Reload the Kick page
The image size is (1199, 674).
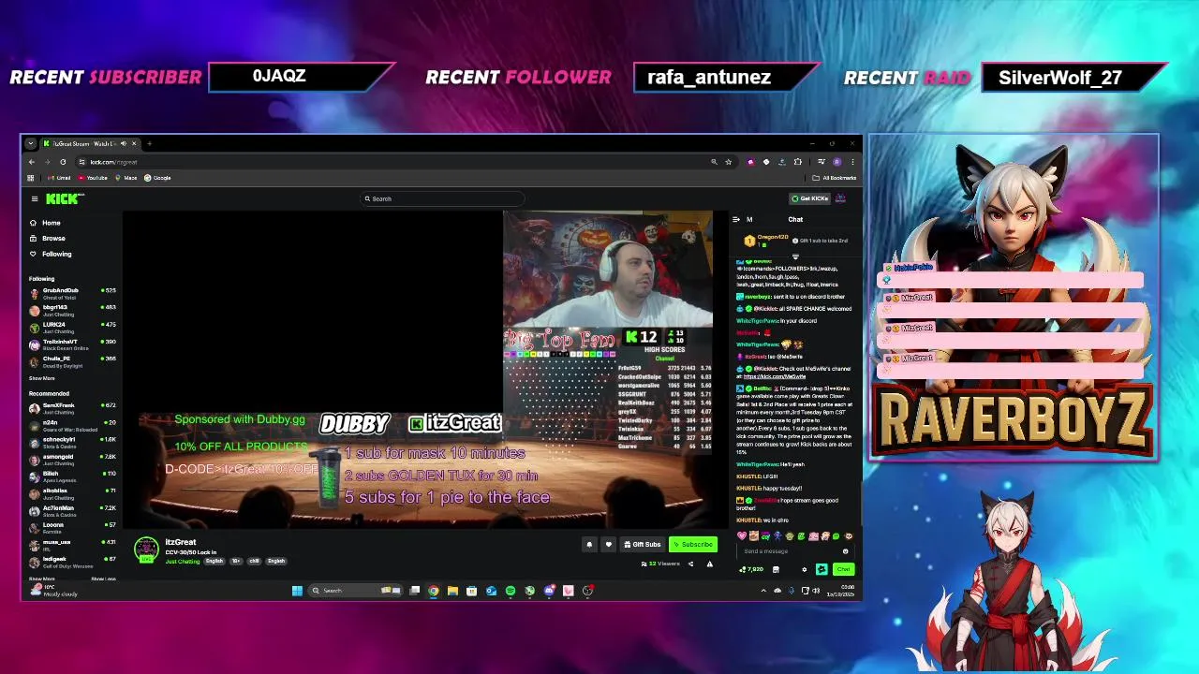click(x=63, y=162)
